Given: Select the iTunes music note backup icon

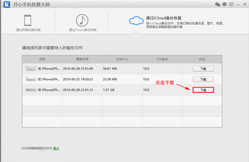Looking at the screenshot, I should click(82, 20).
